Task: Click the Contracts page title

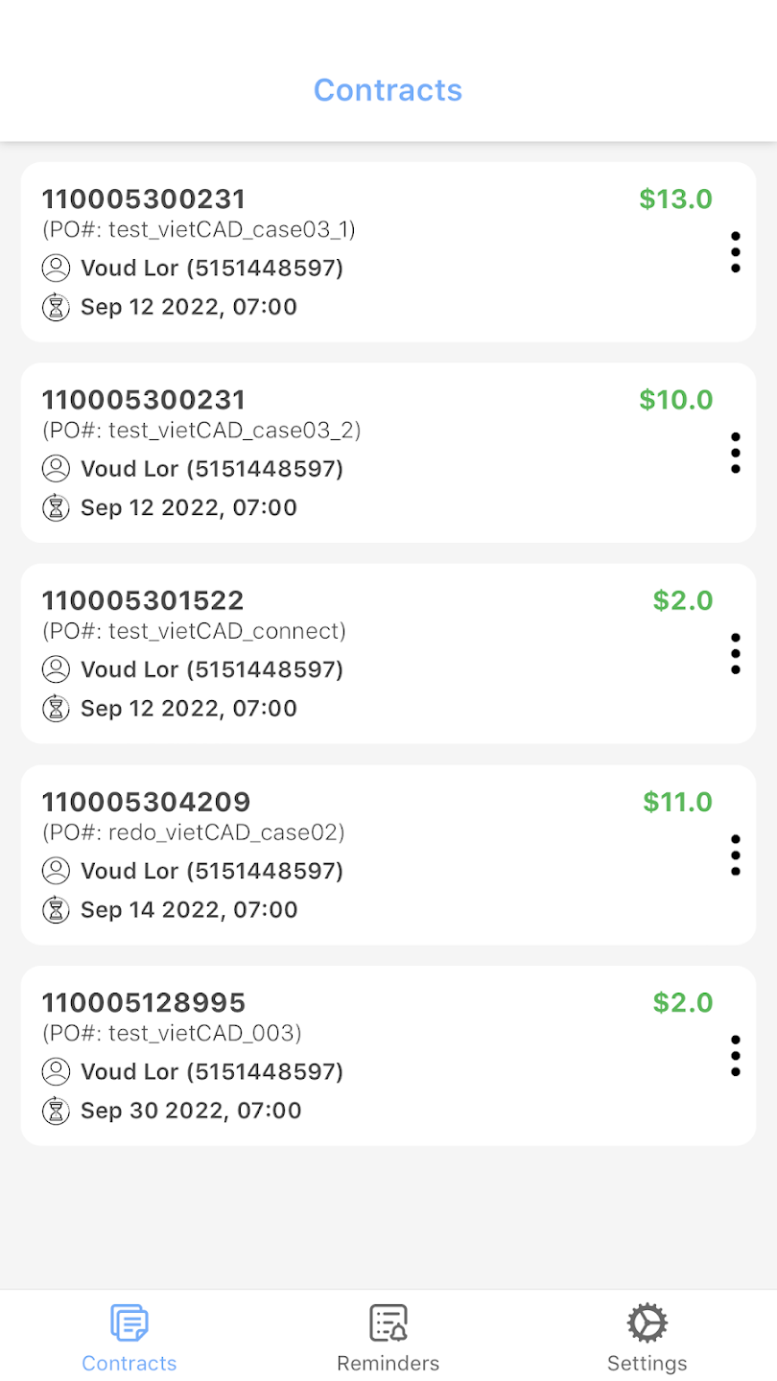Action: (x=388, y=90)
